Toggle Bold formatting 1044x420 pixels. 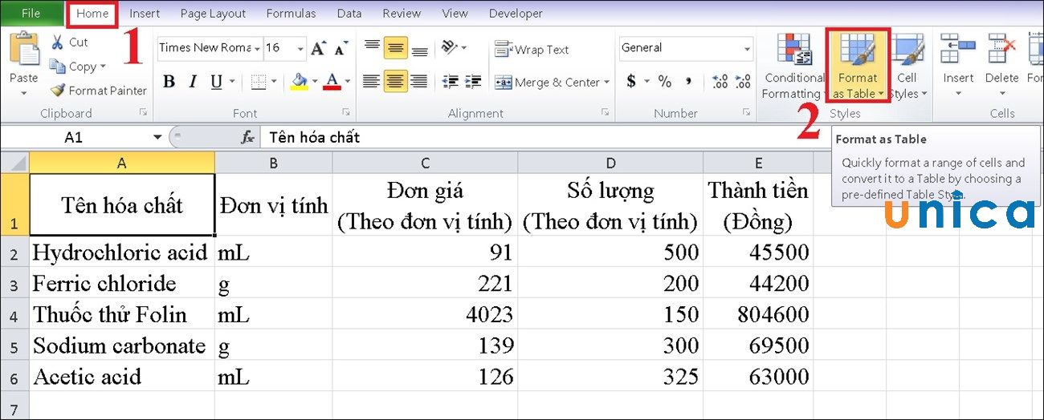point(169,82)
